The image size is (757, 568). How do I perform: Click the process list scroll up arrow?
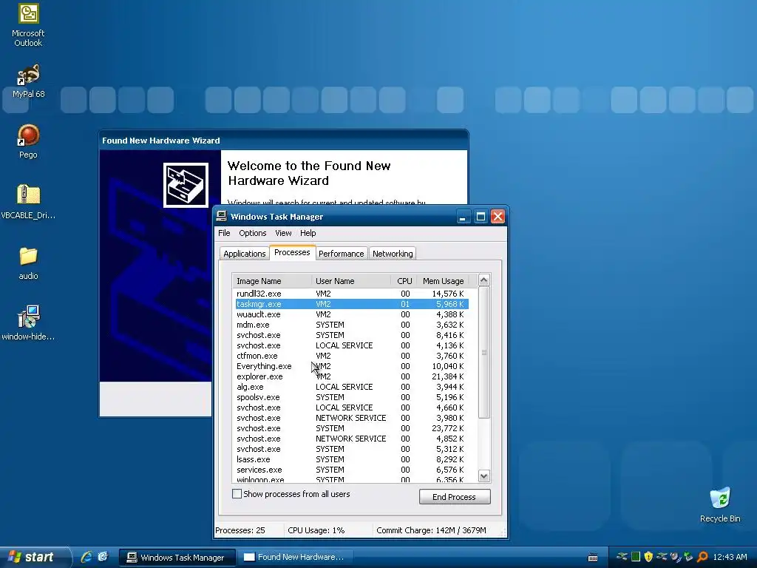(483, 280)
